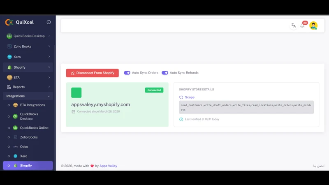Viewport: 329px width, 185px height.
Task: Click Auto Sync Orders label
Action: [145, 73]
